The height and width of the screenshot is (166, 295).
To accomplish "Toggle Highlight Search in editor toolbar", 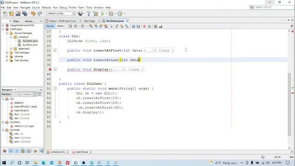I will coord(106,26).
